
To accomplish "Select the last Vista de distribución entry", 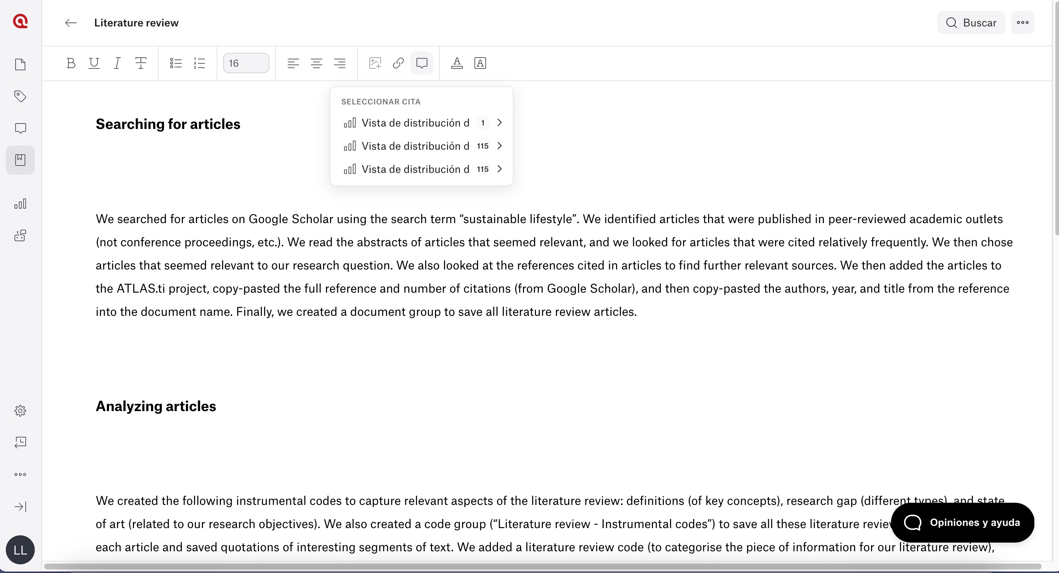I will click(421, 169).
